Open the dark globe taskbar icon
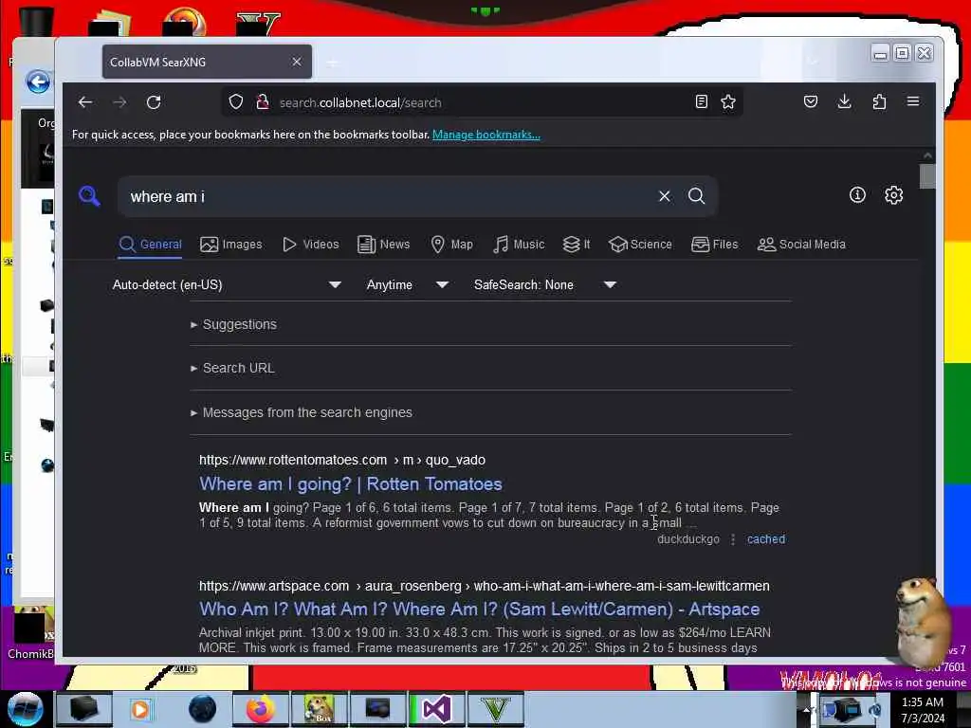 coord(202,709)
